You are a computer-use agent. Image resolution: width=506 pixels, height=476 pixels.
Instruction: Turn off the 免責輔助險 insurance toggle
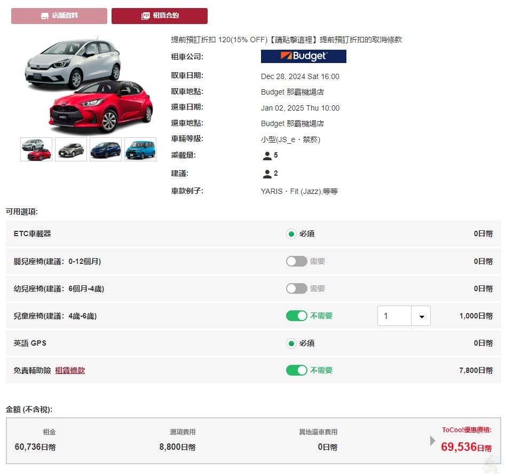[x=297, y=370]
